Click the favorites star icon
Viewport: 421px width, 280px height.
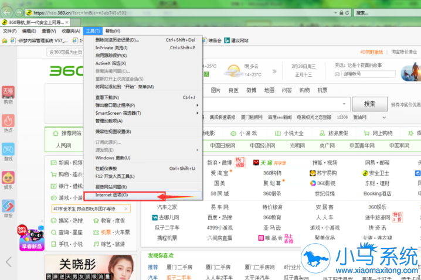click(5, 40)
